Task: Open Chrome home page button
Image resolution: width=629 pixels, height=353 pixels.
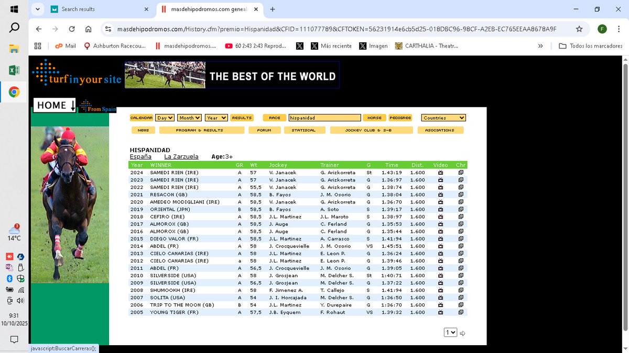Action: click(x=88, y=29)
